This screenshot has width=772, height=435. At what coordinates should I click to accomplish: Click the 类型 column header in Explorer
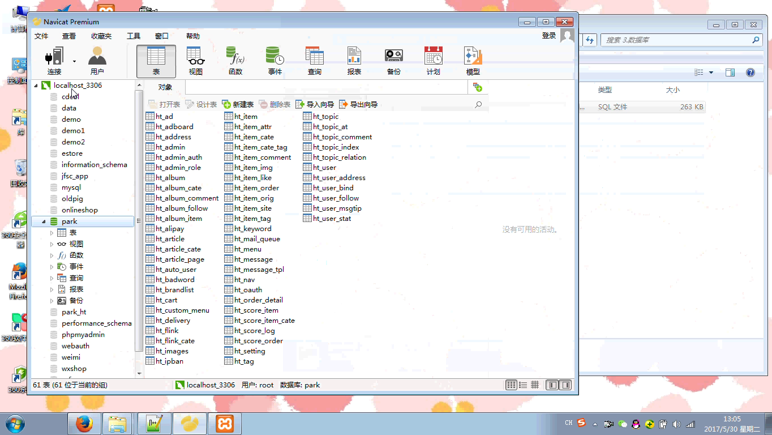[604, 90]
